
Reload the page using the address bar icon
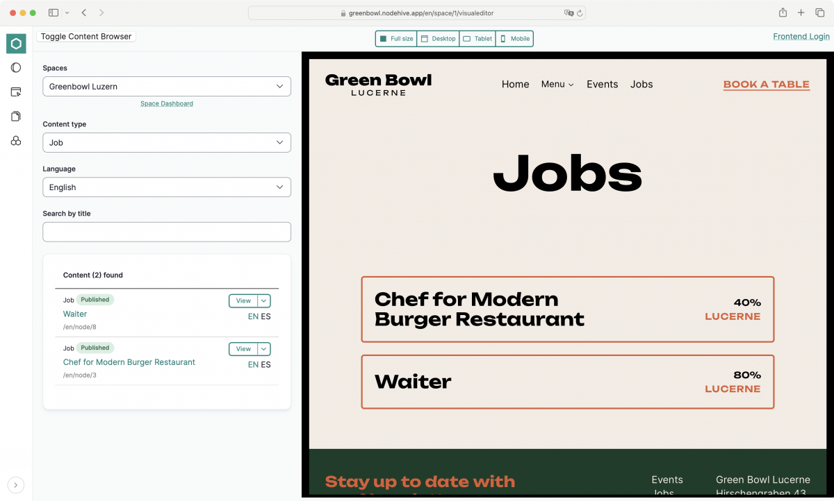tap(580, 13)
